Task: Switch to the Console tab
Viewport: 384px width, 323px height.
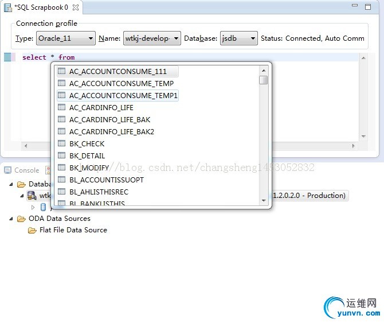Action: pos(22,170)
